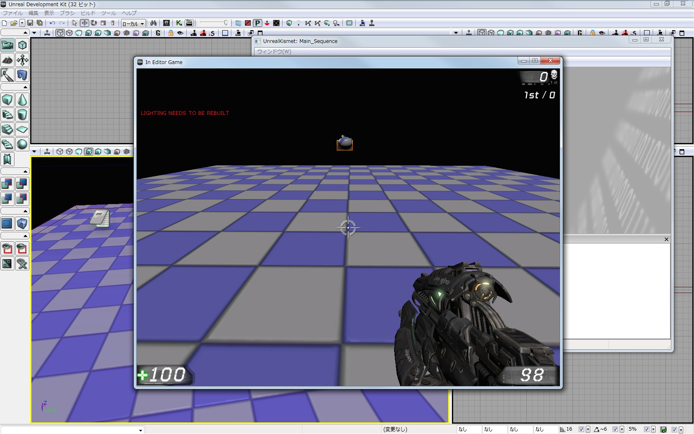Open the ファイル menu
The image size is (694, 434).
point(13,13)
